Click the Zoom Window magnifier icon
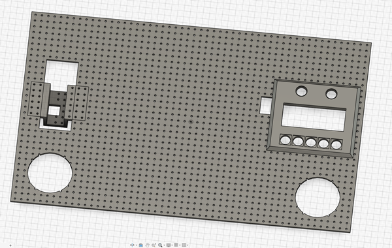This screenshot has height=248, width=392. pos(160,245)
